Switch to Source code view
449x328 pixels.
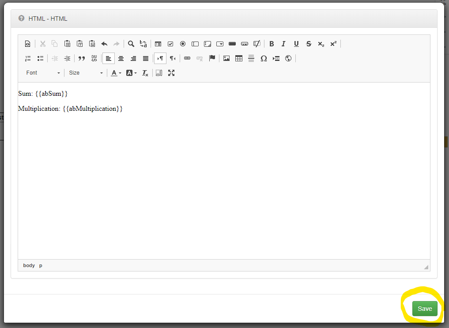coord(27,44)
